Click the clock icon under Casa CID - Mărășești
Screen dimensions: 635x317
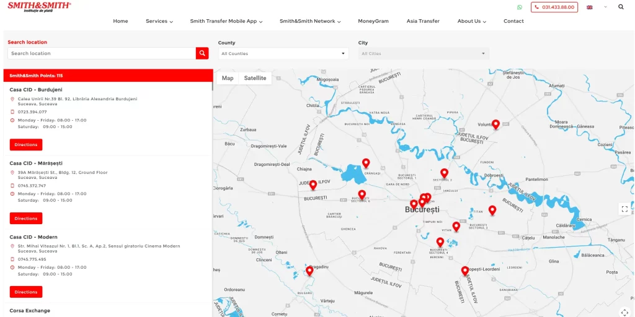tap(12, 194)
